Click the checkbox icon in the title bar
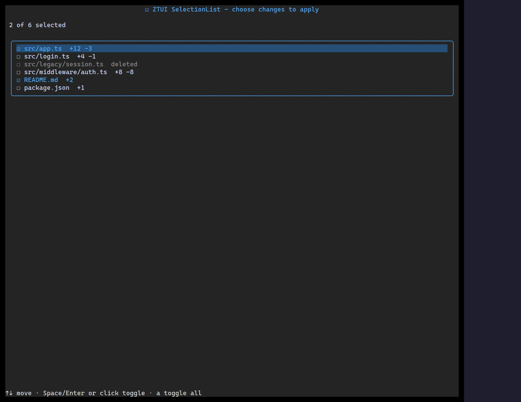 147,10
